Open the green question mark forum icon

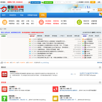tap(5, 99)
